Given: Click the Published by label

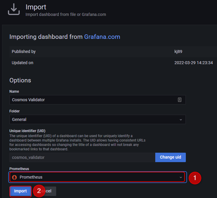Looking at the screenshot, I should tap(24, 51).
